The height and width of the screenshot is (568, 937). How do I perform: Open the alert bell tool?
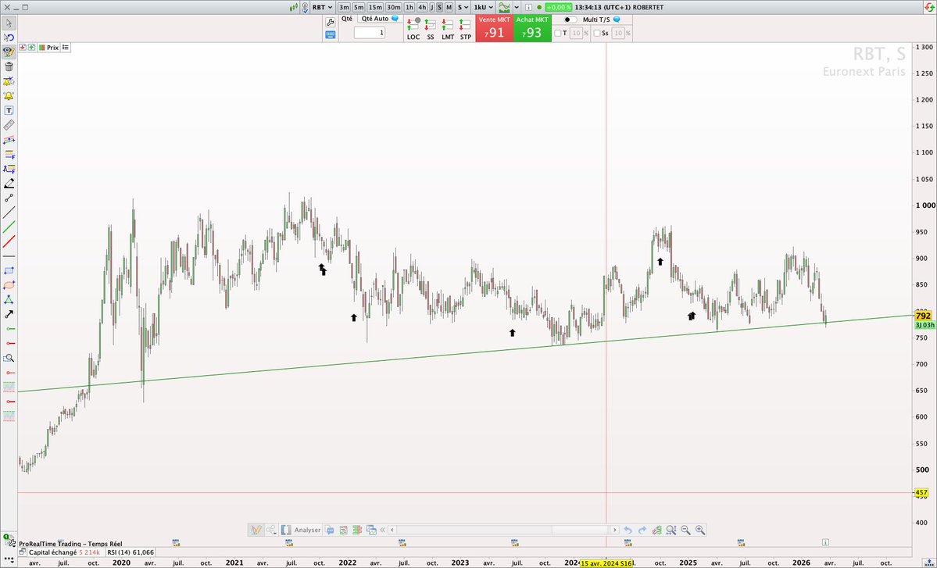point(9,96)
